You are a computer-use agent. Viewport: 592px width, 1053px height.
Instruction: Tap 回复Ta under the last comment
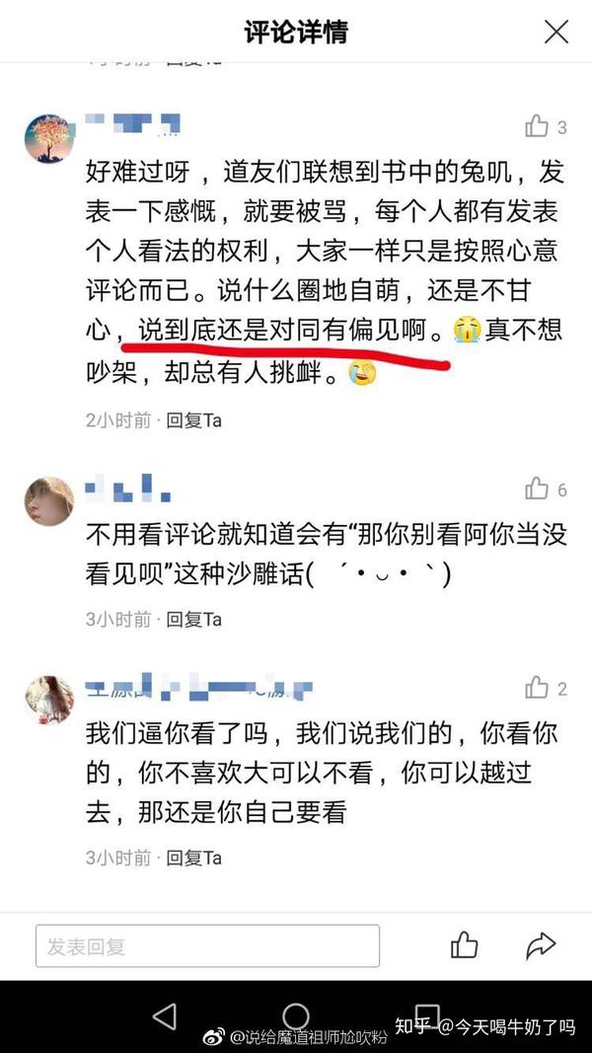point(194,858)
